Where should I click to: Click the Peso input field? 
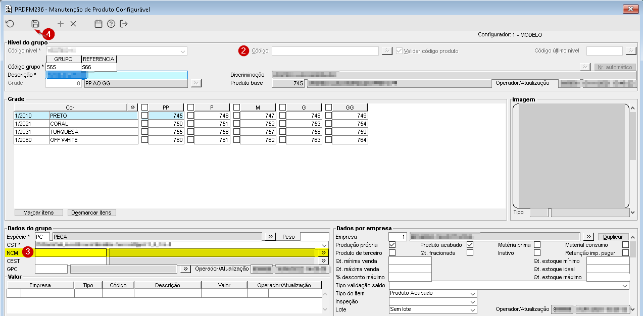pyautogui.click(x=314, y=237)
